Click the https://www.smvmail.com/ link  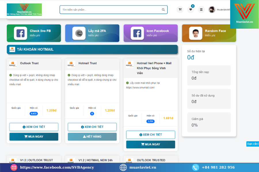[x=140, y=87]
